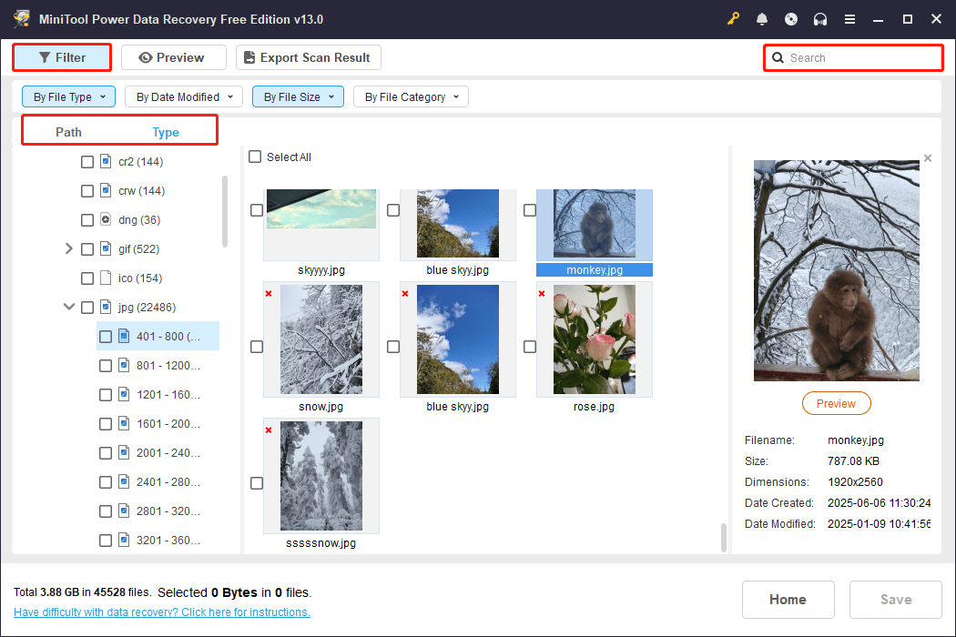
Task: Click the 3201 - 360 group file icon
Action: [124, 540]
